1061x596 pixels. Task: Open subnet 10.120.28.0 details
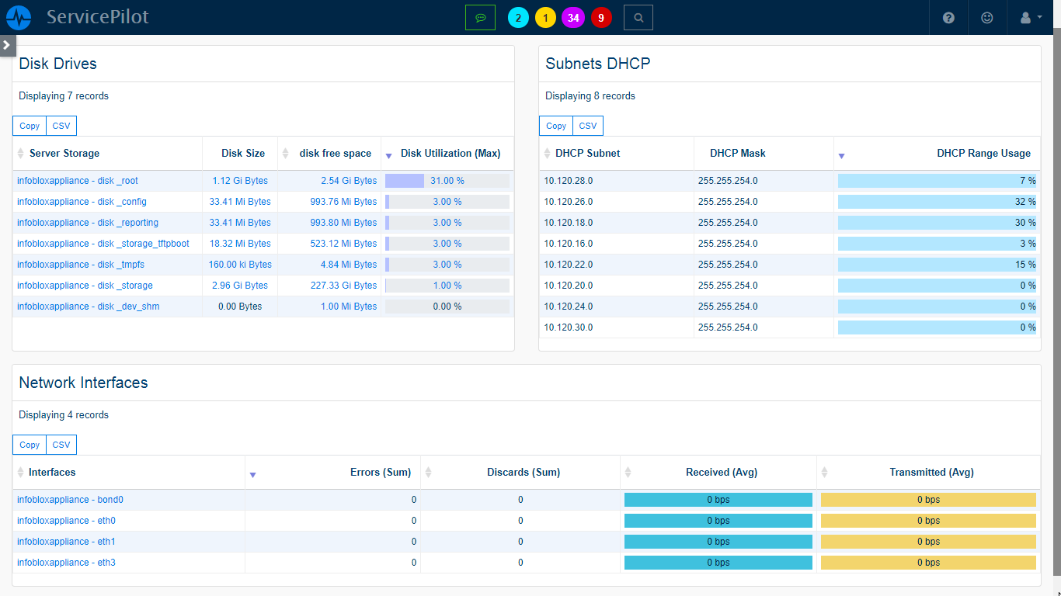[568, 180]
